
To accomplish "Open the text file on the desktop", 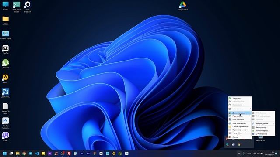I will [6, 109].
